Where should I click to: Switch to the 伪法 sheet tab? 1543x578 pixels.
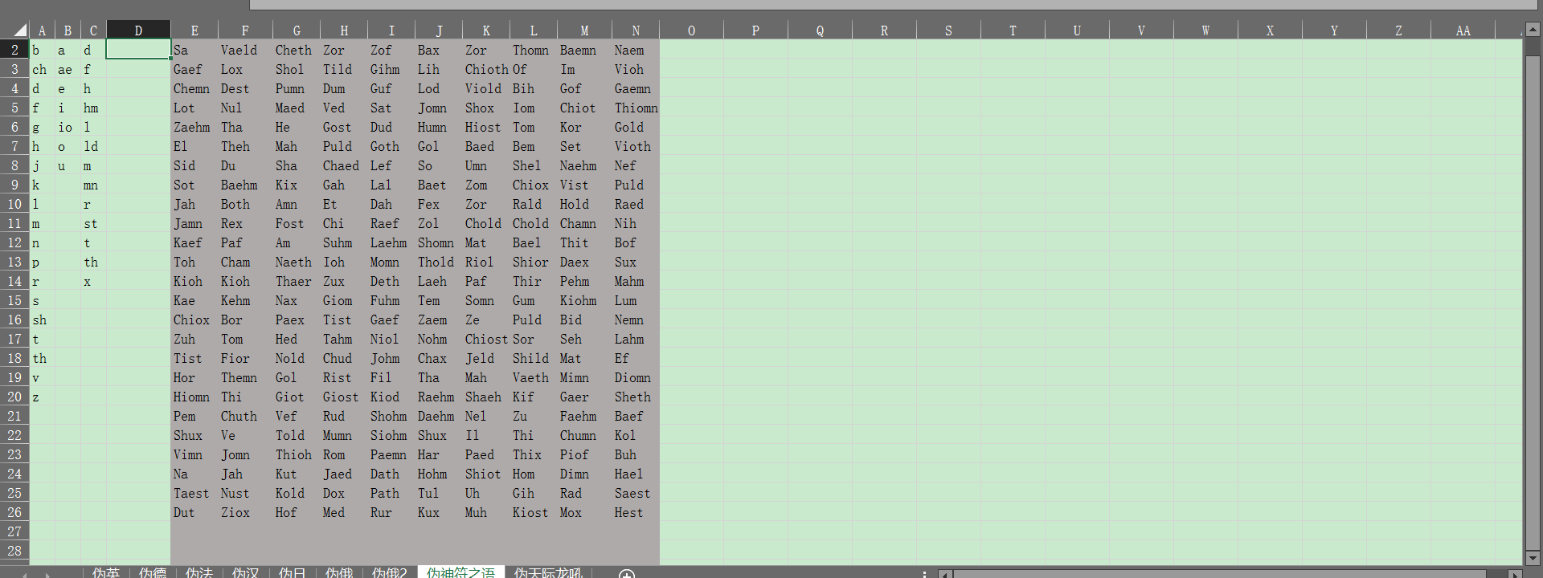pos(199,572)
